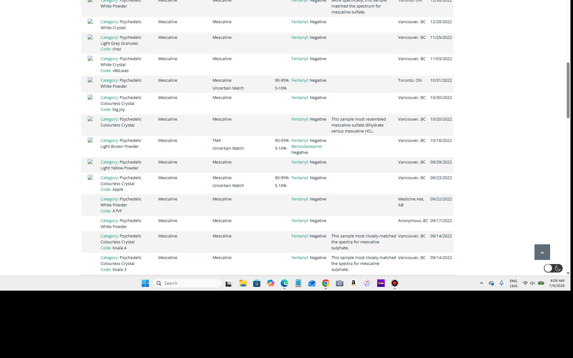Open File Explorer folder icon
The image size is (573, 358).
point(243,283)
